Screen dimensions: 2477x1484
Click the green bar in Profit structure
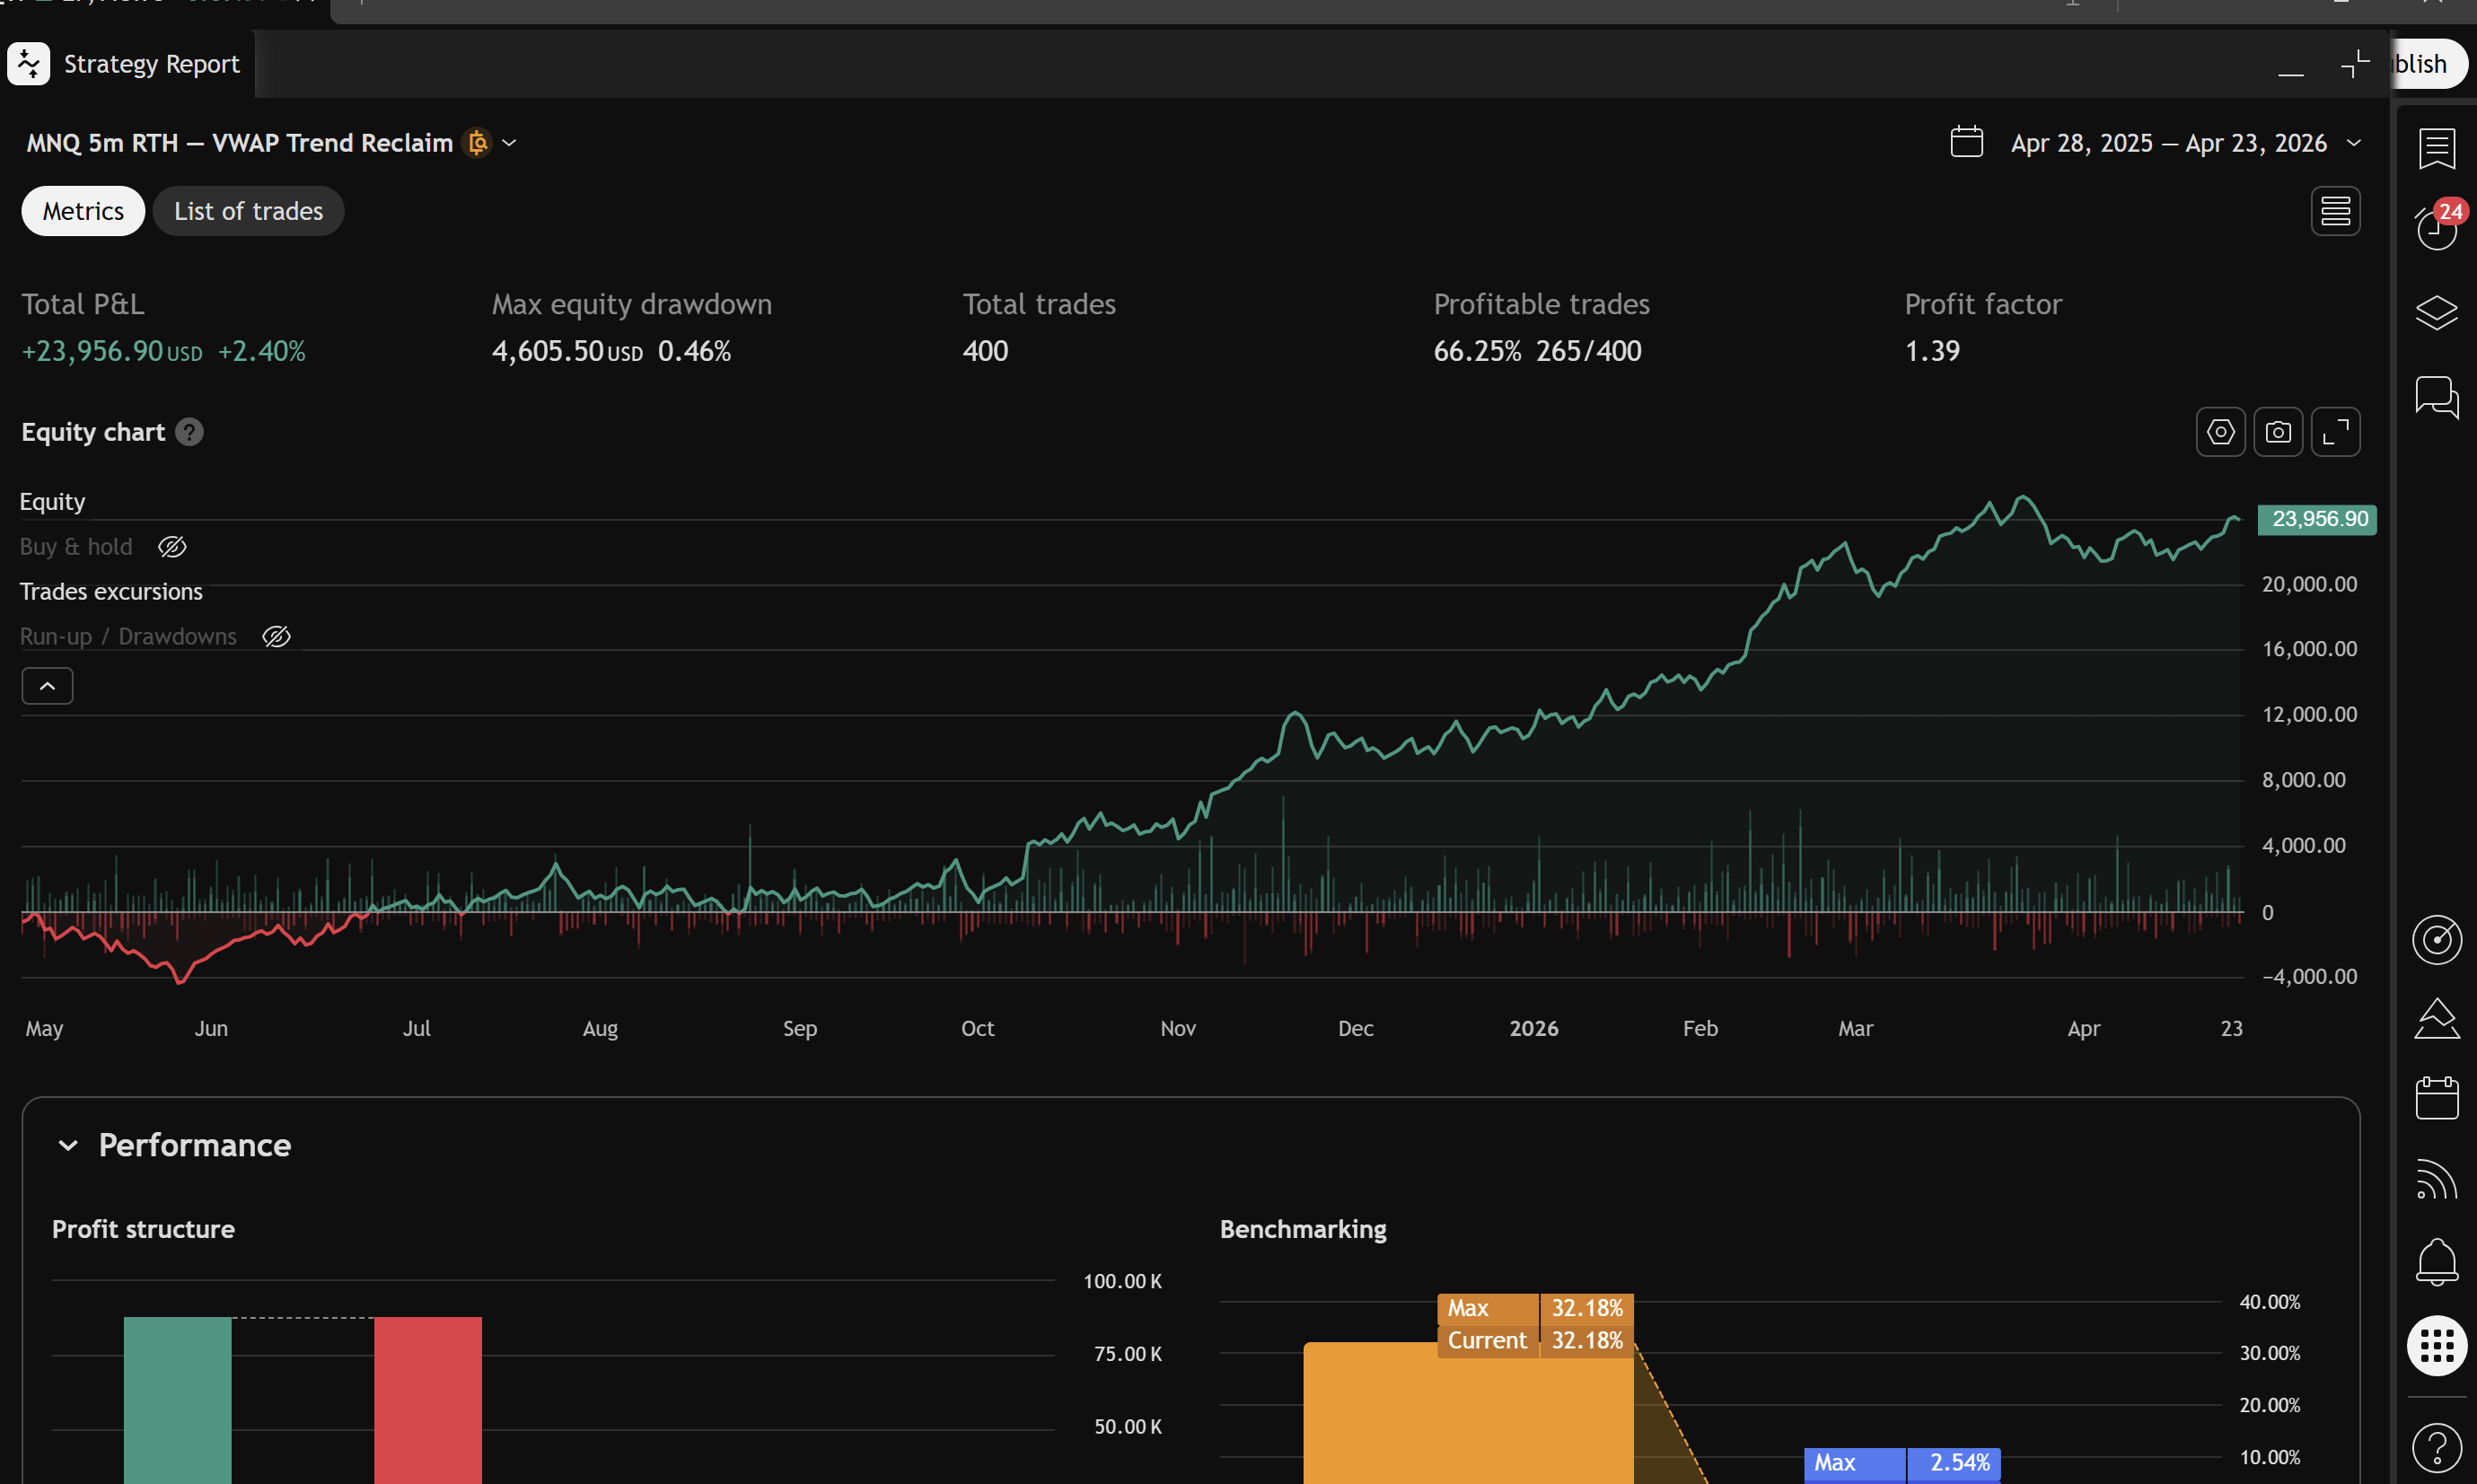pyautogui.click(x=177, y=1400)
